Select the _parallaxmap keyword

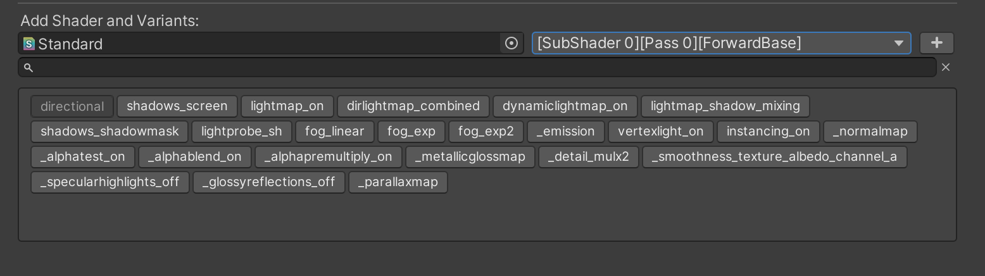pos(398,182)
